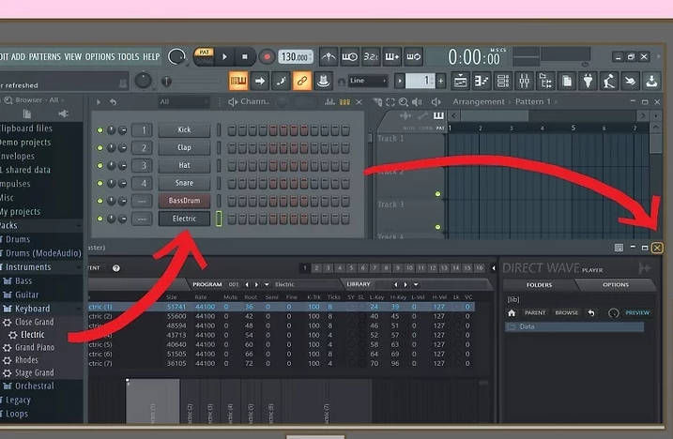Mute the Snare channel green light

[x=99, y=183]
